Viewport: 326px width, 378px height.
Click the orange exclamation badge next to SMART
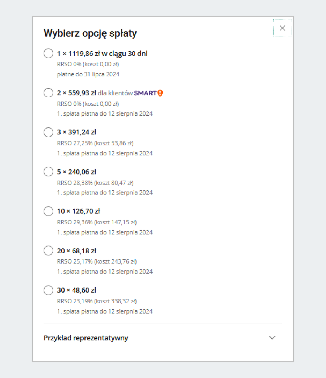click(161, 93)
